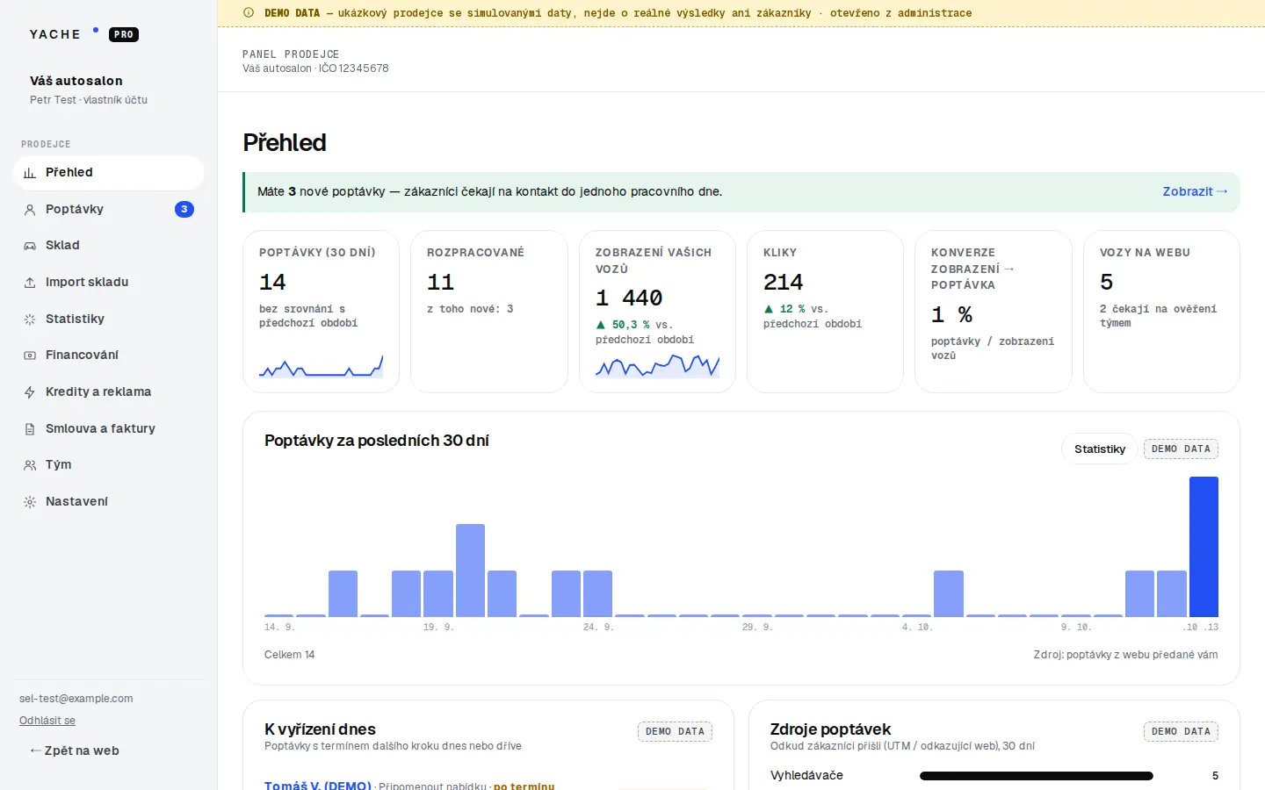Click the 'Petr Test · vlastník účtu' text
The width and height of the screenshot is (1265, 790).
click(89, 100)
